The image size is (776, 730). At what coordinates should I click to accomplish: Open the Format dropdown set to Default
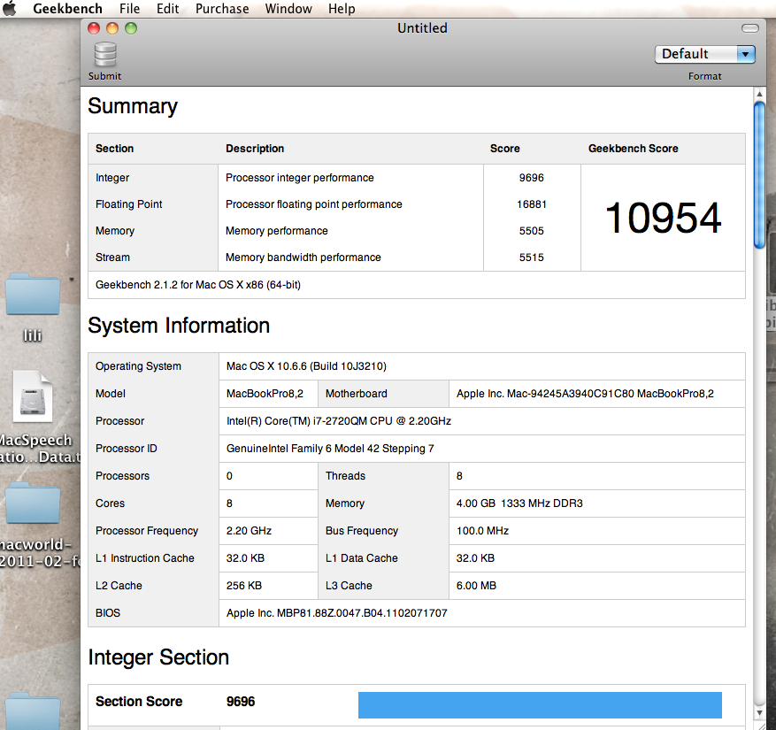tap(704, 54)
